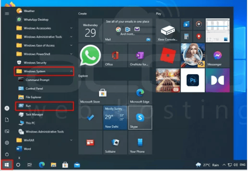Open the hidden object G5 game tile
The image size is (248, 171).
coord(193,55)
